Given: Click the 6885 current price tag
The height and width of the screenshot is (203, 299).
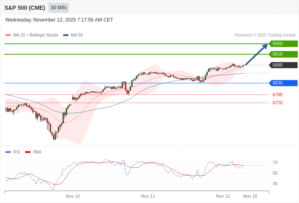Looking at the screenshot, I should (283, 65).
